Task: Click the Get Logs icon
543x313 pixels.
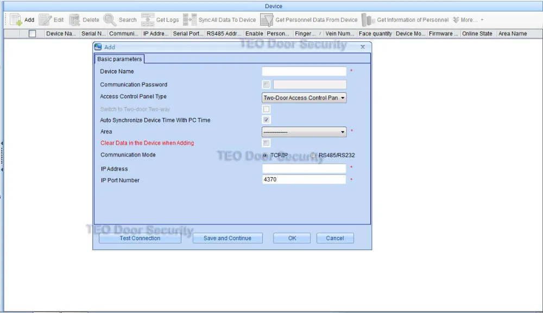Action: pos(148,20)
